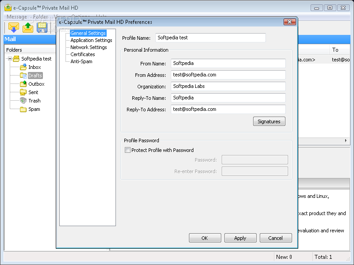Click the Total: 1 status bar entry
Image resolution: width=354 pixels, height=265 pixels.
323,257
